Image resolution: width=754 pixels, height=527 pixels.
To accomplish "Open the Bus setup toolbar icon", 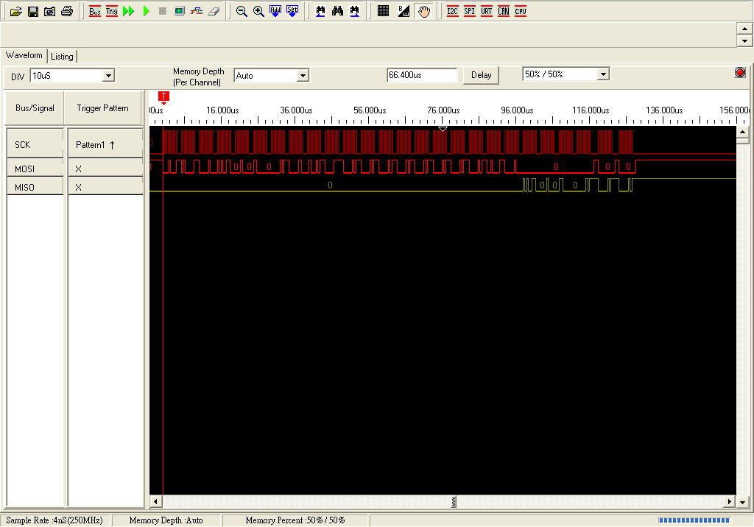I will pyautogui.click(x=95, y=12).
